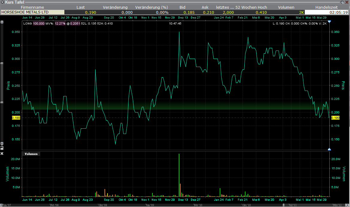Close the Volumen sub-chart with the X
The width and height of the screenshot is (350, 207).
pos(2,153)
